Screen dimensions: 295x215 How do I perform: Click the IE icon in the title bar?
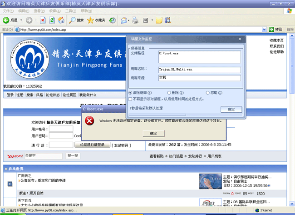(3, 3)
